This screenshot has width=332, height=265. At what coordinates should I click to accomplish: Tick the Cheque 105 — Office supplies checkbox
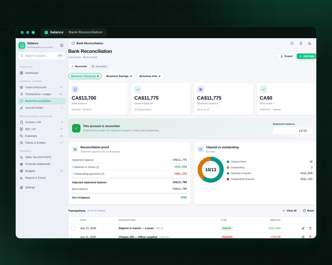pyautogui.click(x=73, y=237)
